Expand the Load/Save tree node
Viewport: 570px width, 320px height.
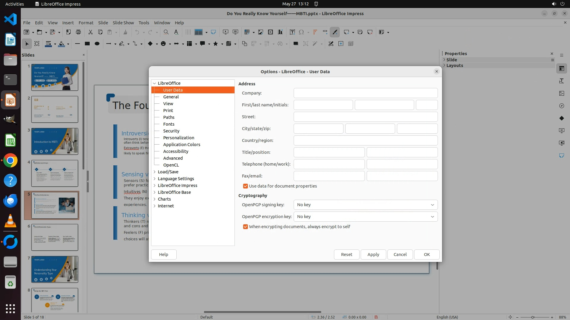point(154,172)
